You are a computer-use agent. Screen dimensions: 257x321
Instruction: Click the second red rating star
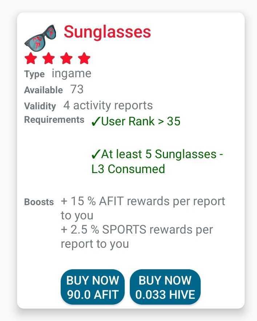(48, 58)
